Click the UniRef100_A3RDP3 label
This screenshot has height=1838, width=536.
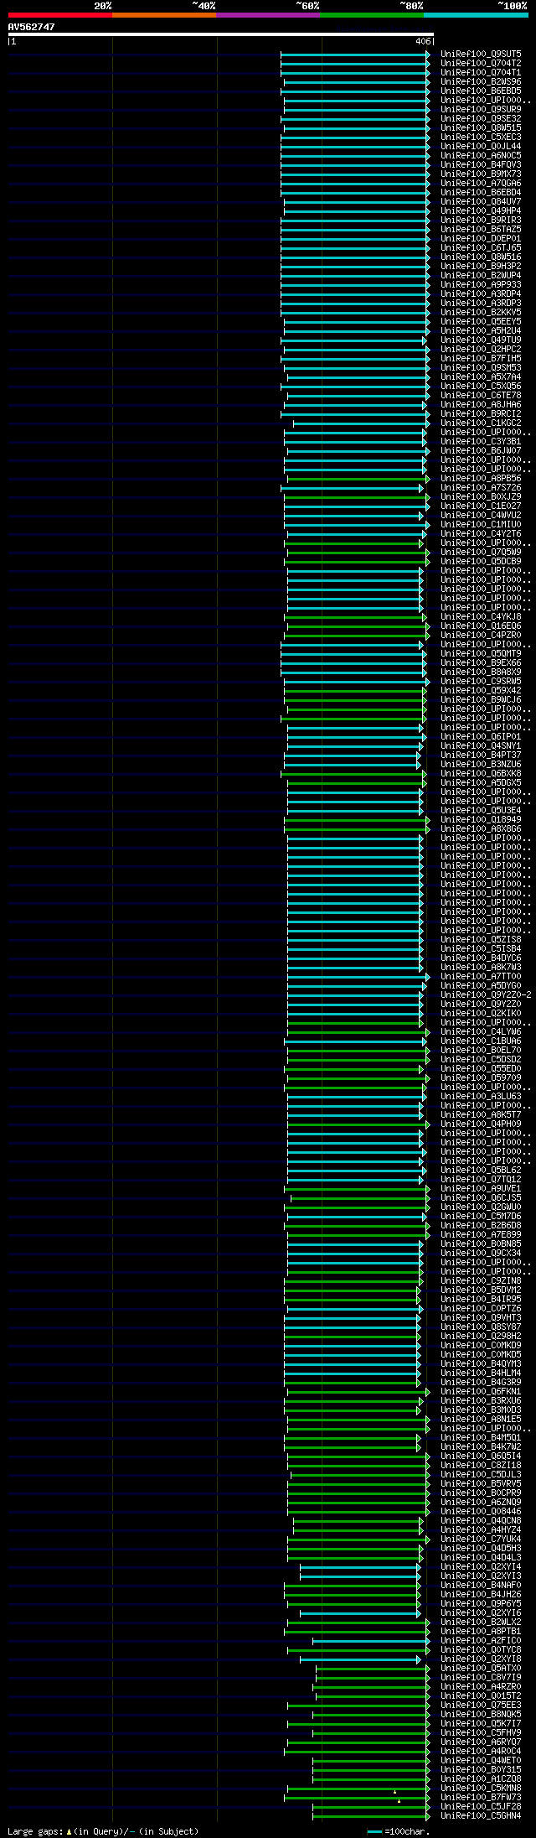click(481, 304)
